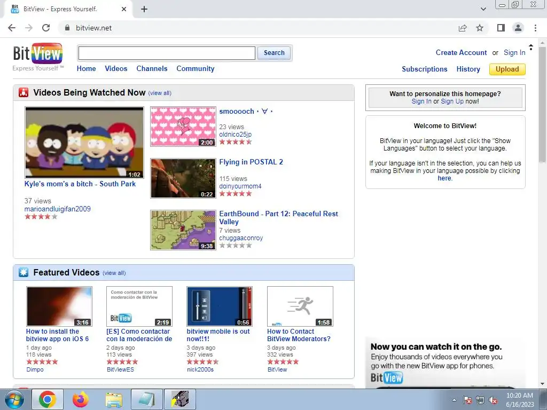The image size is (547, 410).
Task: Open the pink smooooch video thumbnail
Action: tap(183, 126)
